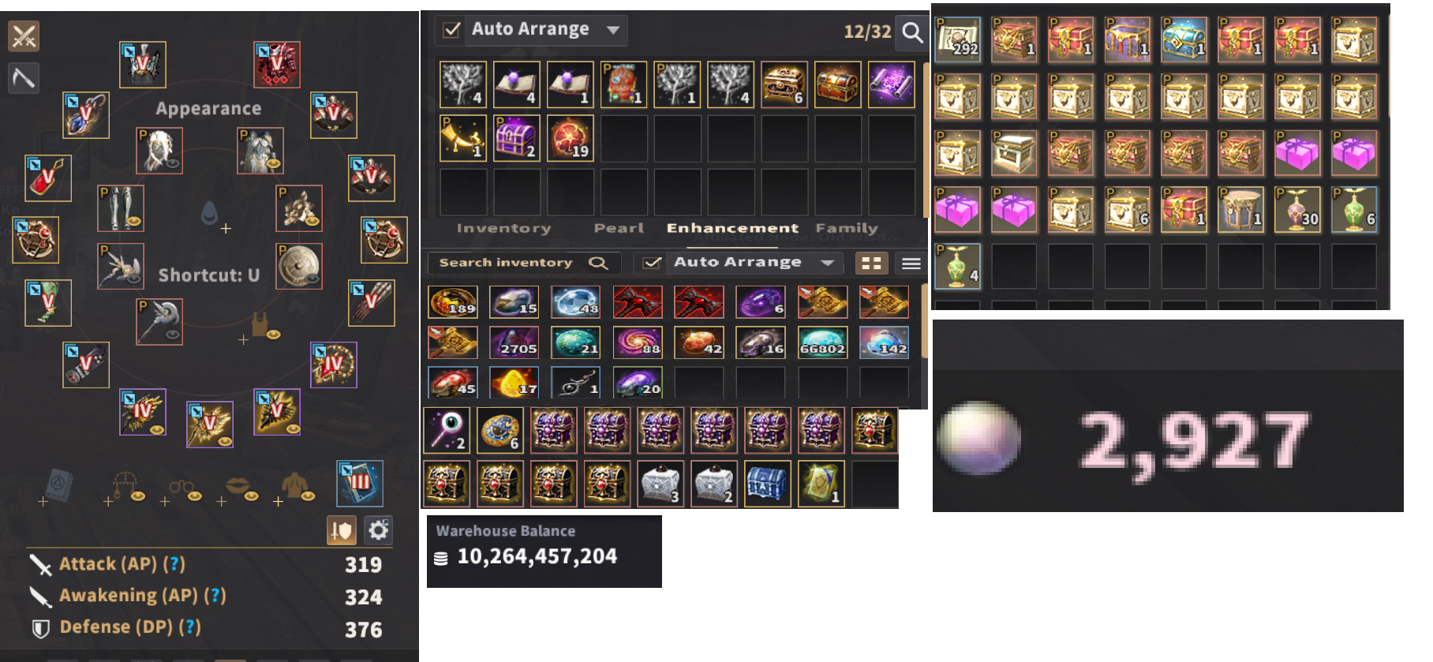Click the Search inventory field

click(x=525, y=263)
